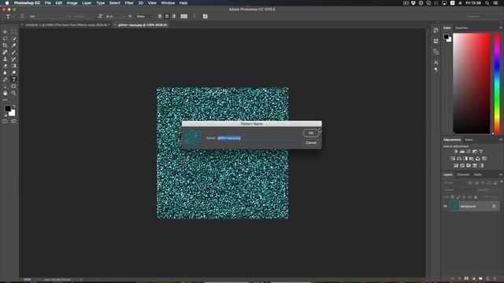This screenshot has height=283, width=504.
Task: Select the Dodge tool
Action: pyautogui.click(x=13, y=73)
